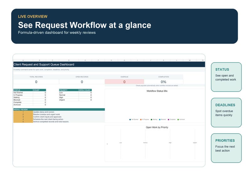Select column H header in the spreadsheet

[x=124, y=60]
